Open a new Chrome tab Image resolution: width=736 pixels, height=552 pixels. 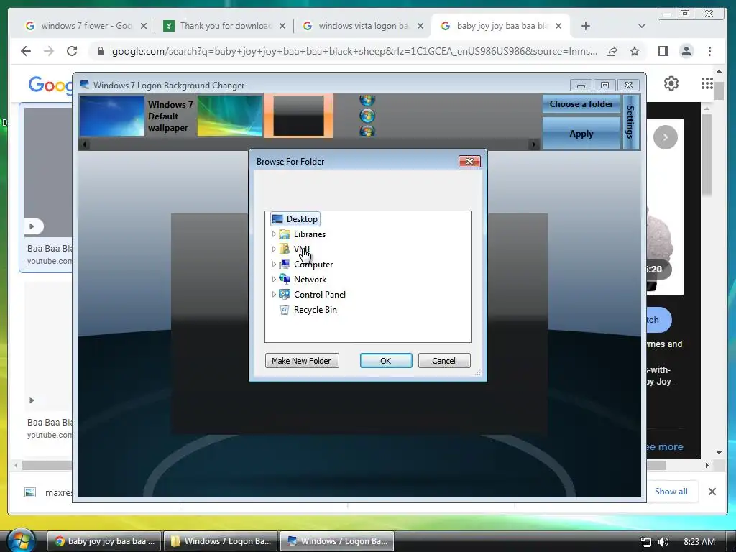(x=585, y=26)
